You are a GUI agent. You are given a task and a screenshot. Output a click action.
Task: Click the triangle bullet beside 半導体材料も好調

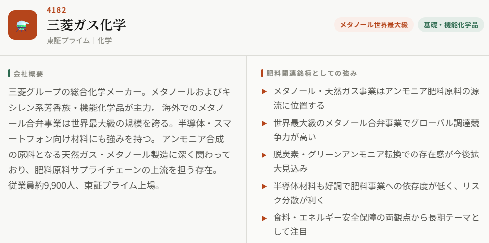(x=264, y=186)
